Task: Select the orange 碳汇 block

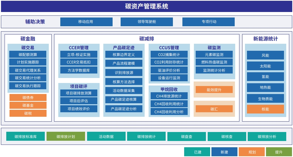Action: tap(214, 109)
